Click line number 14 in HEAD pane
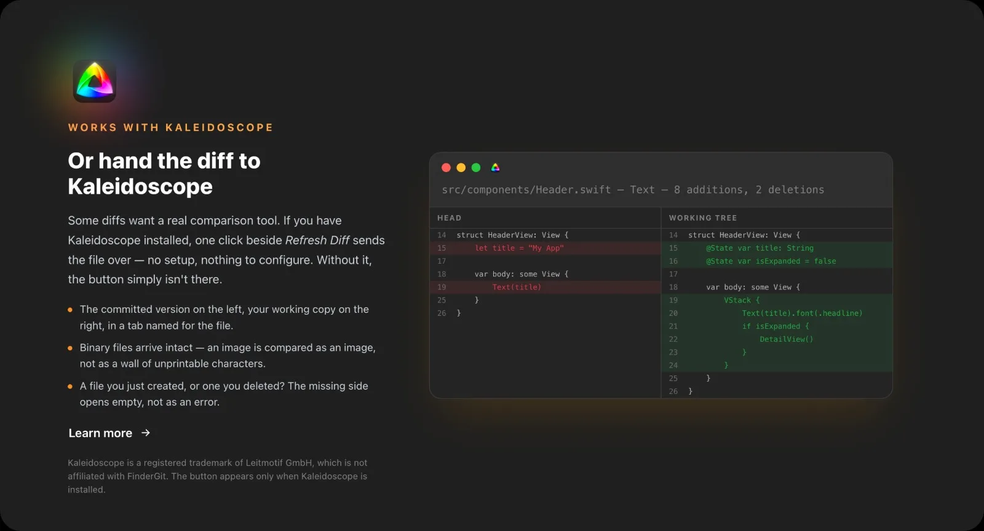 pyautogui.click(x=442, y=235)
